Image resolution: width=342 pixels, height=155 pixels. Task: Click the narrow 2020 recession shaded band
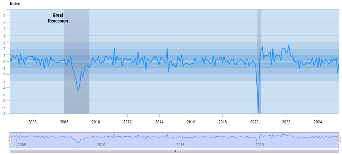coord(259,61)
